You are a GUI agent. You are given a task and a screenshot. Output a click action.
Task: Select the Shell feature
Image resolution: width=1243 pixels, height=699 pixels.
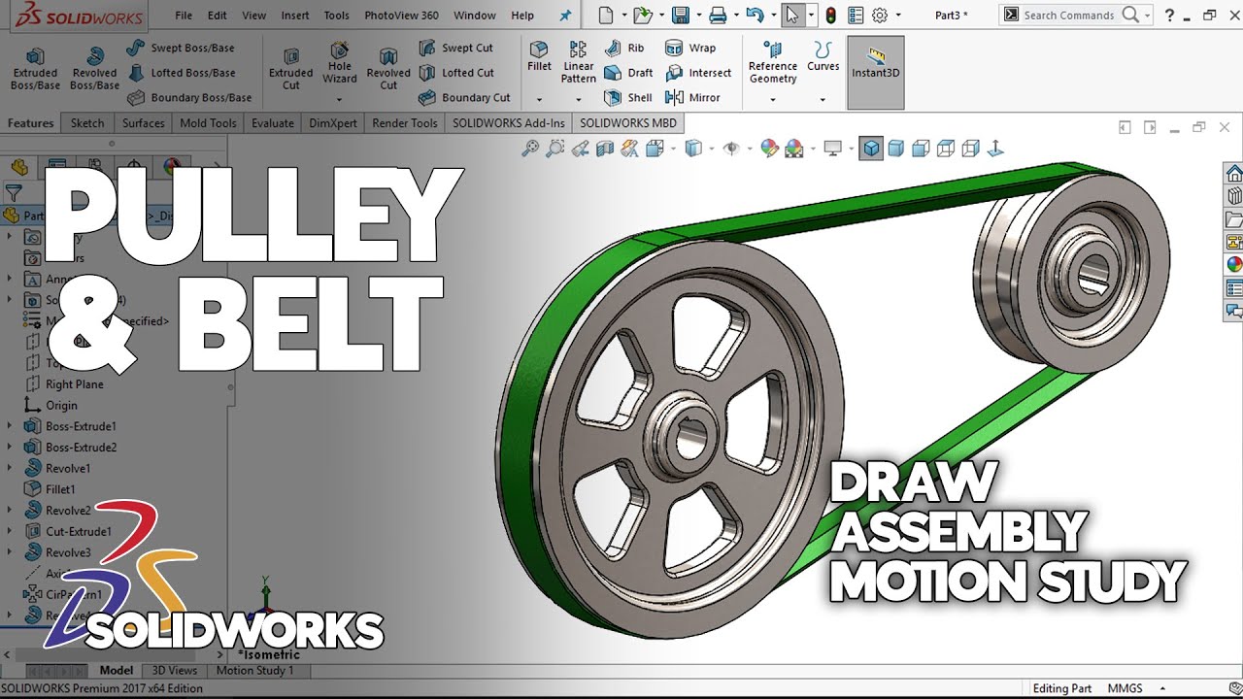[627, 97]
